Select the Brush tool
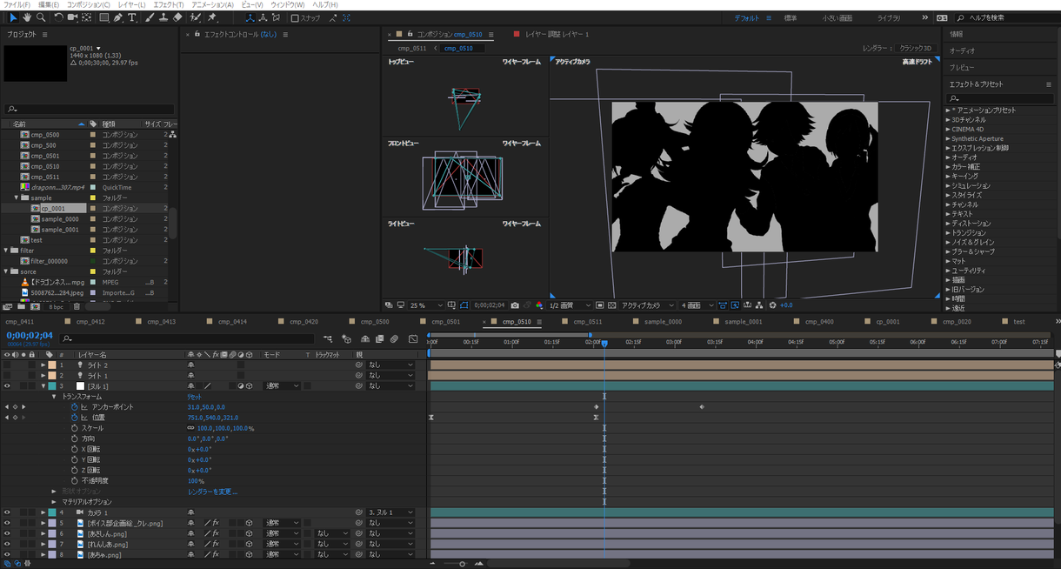Screen dimensions: 1061x569 pyautogui.click(x=150, y=17)
